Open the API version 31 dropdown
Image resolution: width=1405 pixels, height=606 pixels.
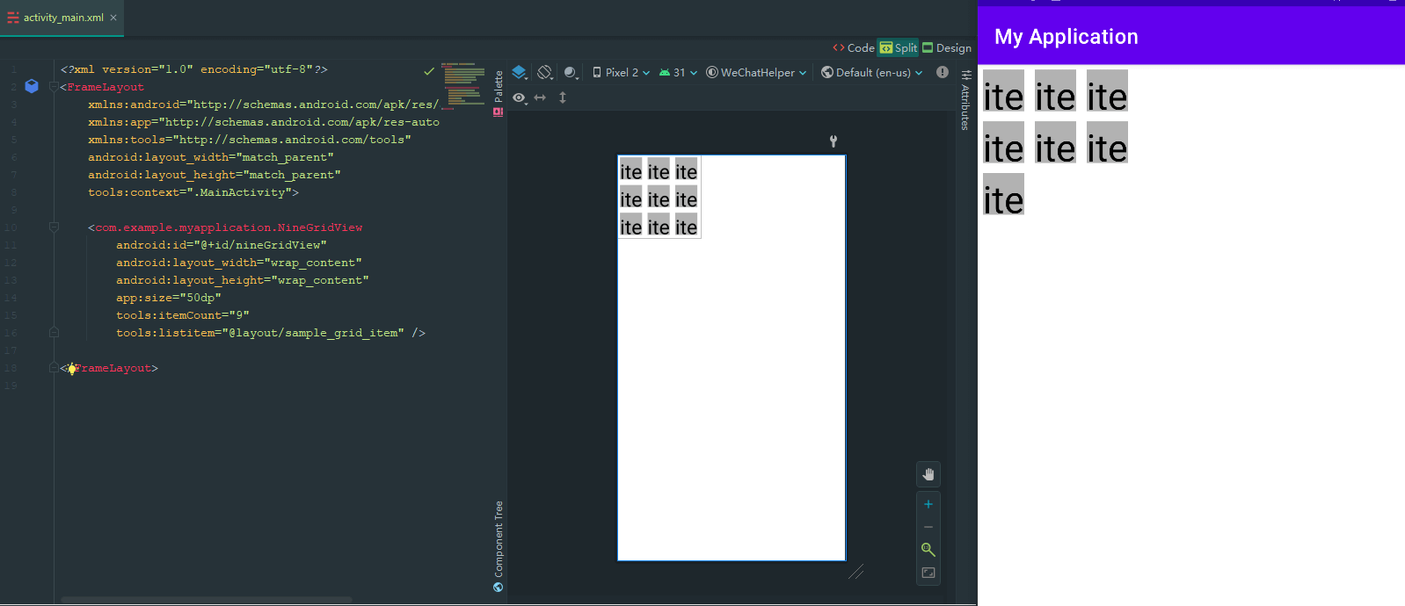point(678,72)
